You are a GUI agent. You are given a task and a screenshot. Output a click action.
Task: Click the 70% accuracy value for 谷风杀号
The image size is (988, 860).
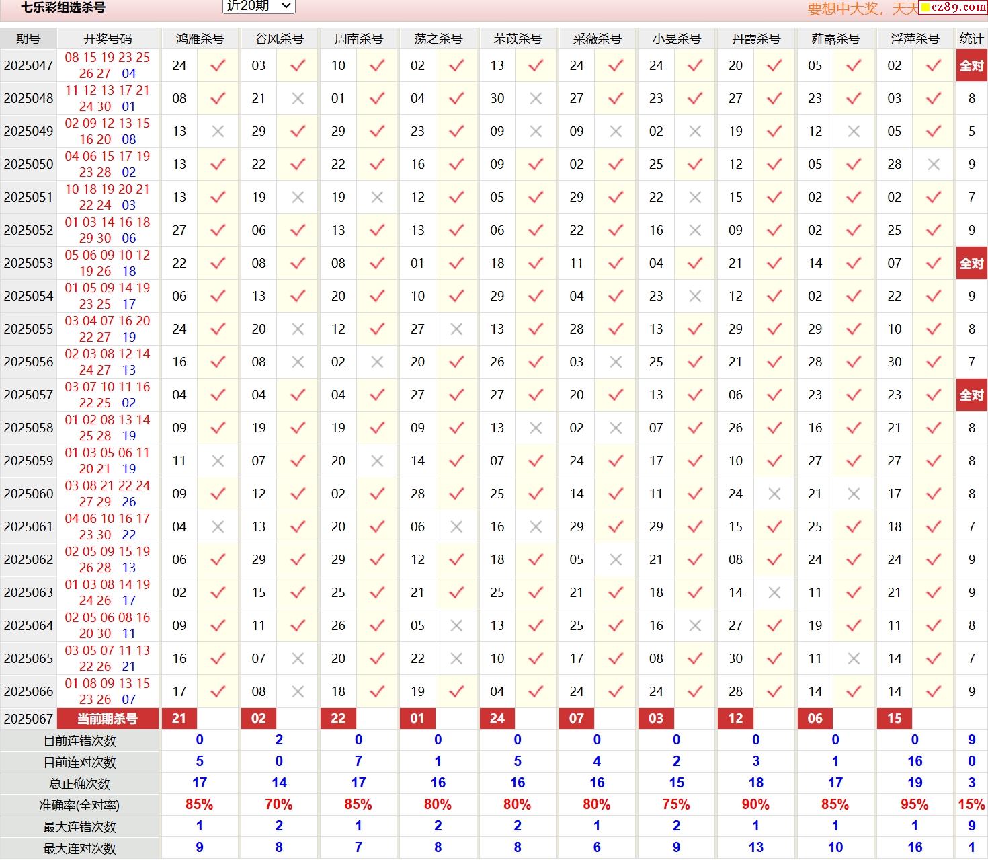pos(279,805)
